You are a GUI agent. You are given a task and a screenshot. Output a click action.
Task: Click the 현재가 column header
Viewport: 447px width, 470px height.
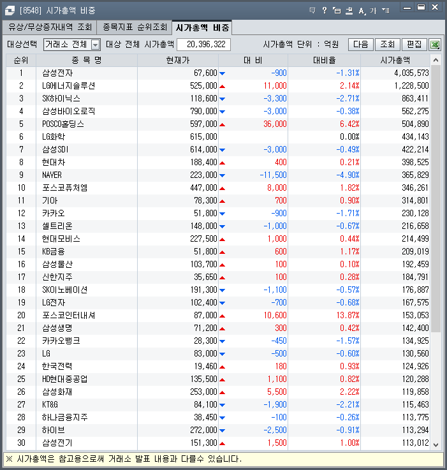pyautogui.click(x=178, y=61)
